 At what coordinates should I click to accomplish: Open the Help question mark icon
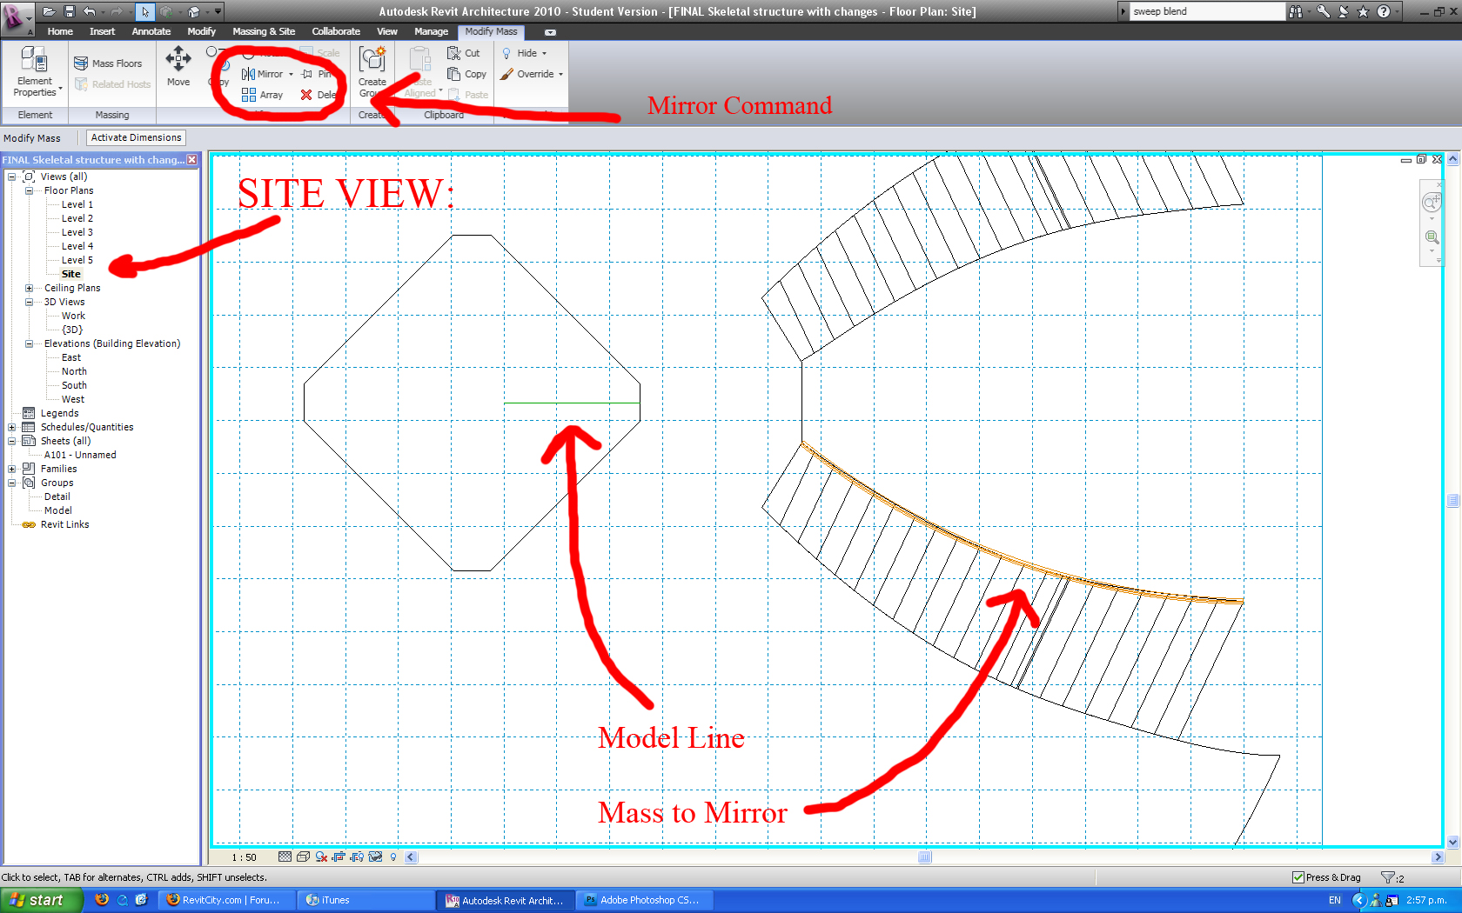(x=1384, y=11)
